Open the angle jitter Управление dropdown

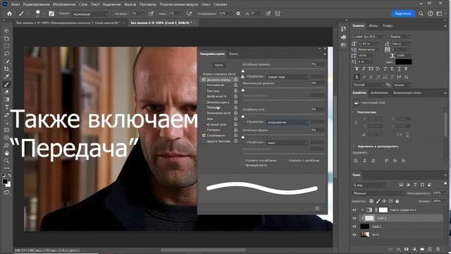click(287, 122)
